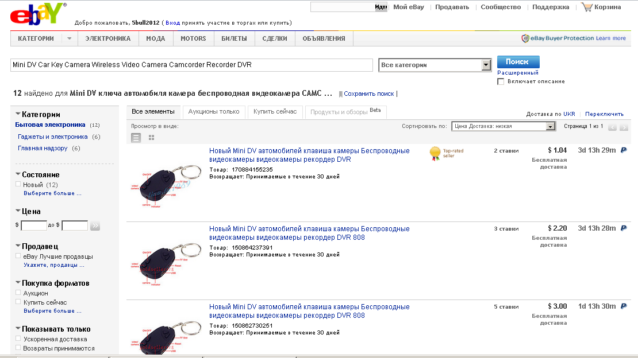Image resolution: width=638 pixels, height=358 pixels.
Task: Go to previous results page arrow
Action: [x=612, y=127]
